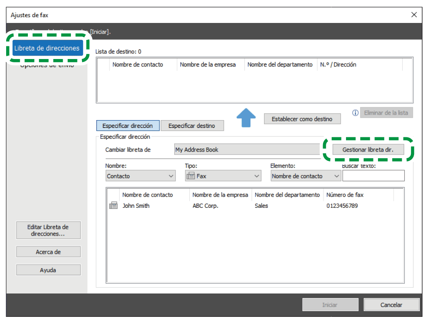Viewport: 428px width, 323px height.
Task: Click the info icon near Eliminar de la lista
Action: pyautogui.click(x=355, y=113)
